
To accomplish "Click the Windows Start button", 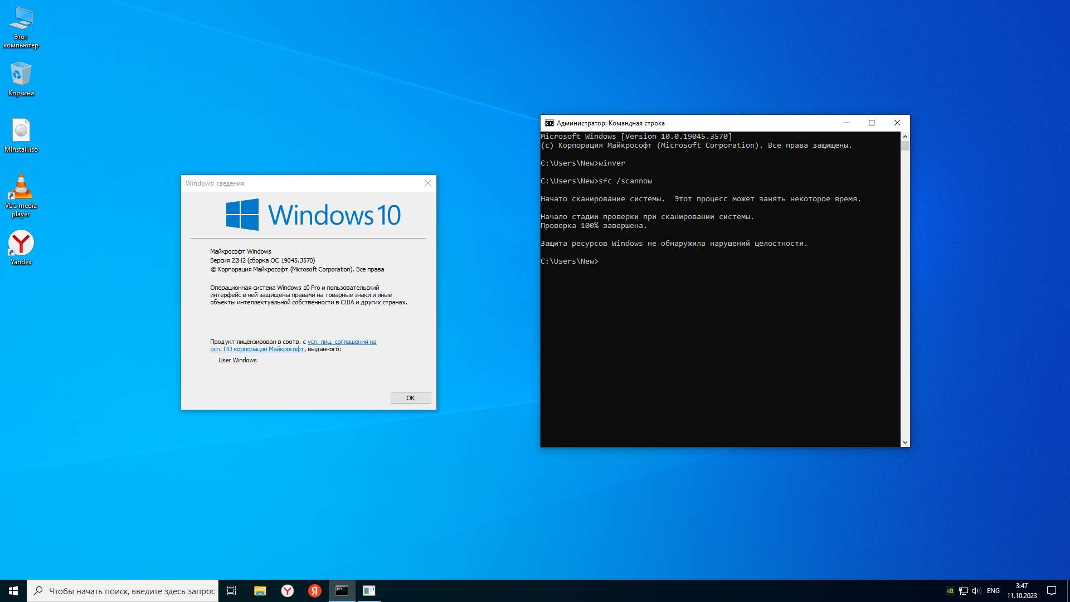I will coord(13,591).
